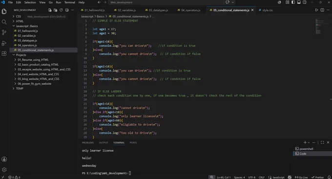Switch to the PROBLEMS panel tab
Image resolution: width=332 pixels, height=179 pixels.
pyautogui.click(x=88, y=143)
